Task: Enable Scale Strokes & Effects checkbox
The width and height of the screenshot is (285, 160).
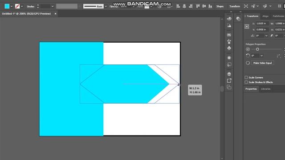Action: click(x=246, y=82)
